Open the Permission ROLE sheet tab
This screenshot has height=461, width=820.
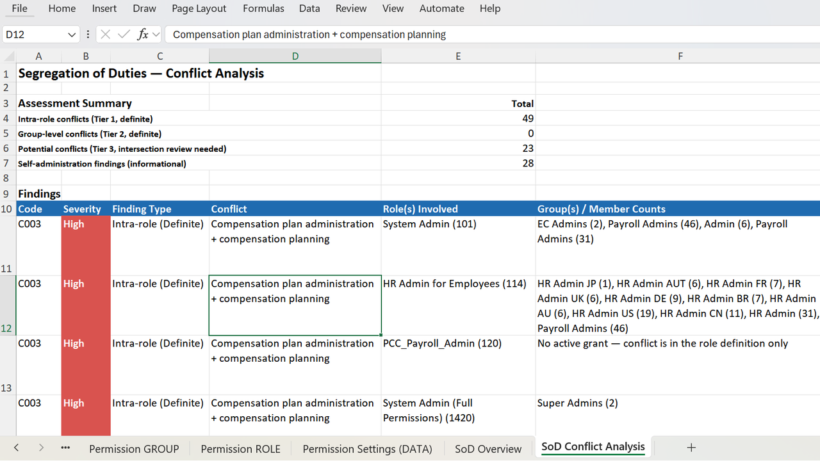coord(241,449)
